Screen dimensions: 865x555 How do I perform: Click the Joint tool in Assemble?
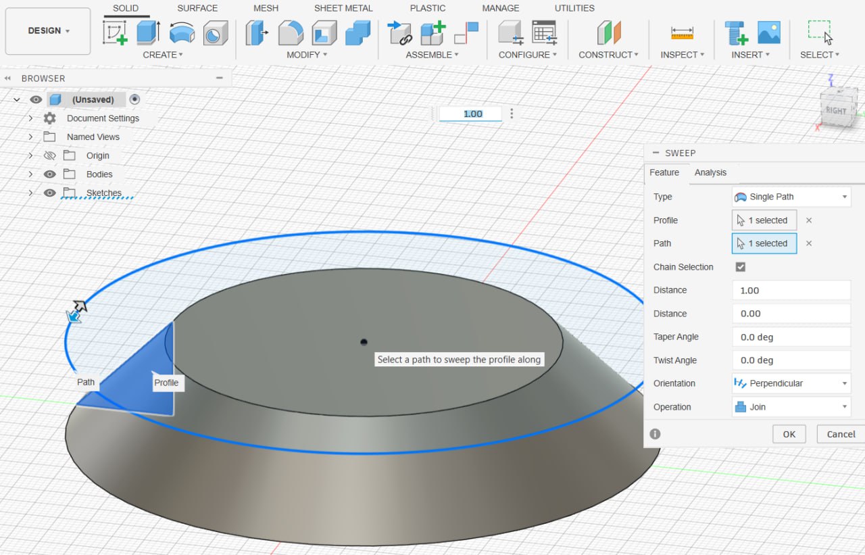466,32
